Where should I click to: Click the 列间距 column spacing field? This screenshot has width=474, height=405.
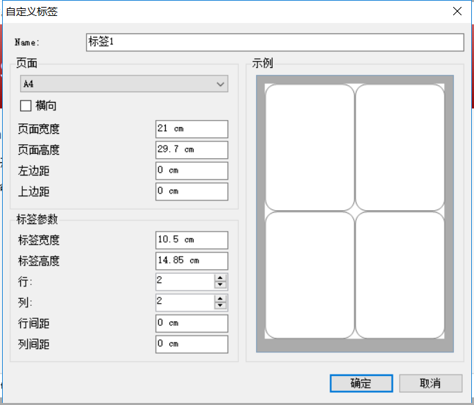[x=192, y=344]
